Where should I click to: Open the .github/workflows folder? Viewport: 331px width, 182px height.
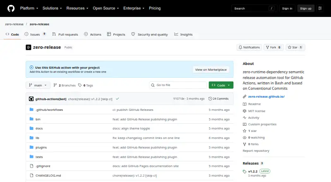coord(49,110)
